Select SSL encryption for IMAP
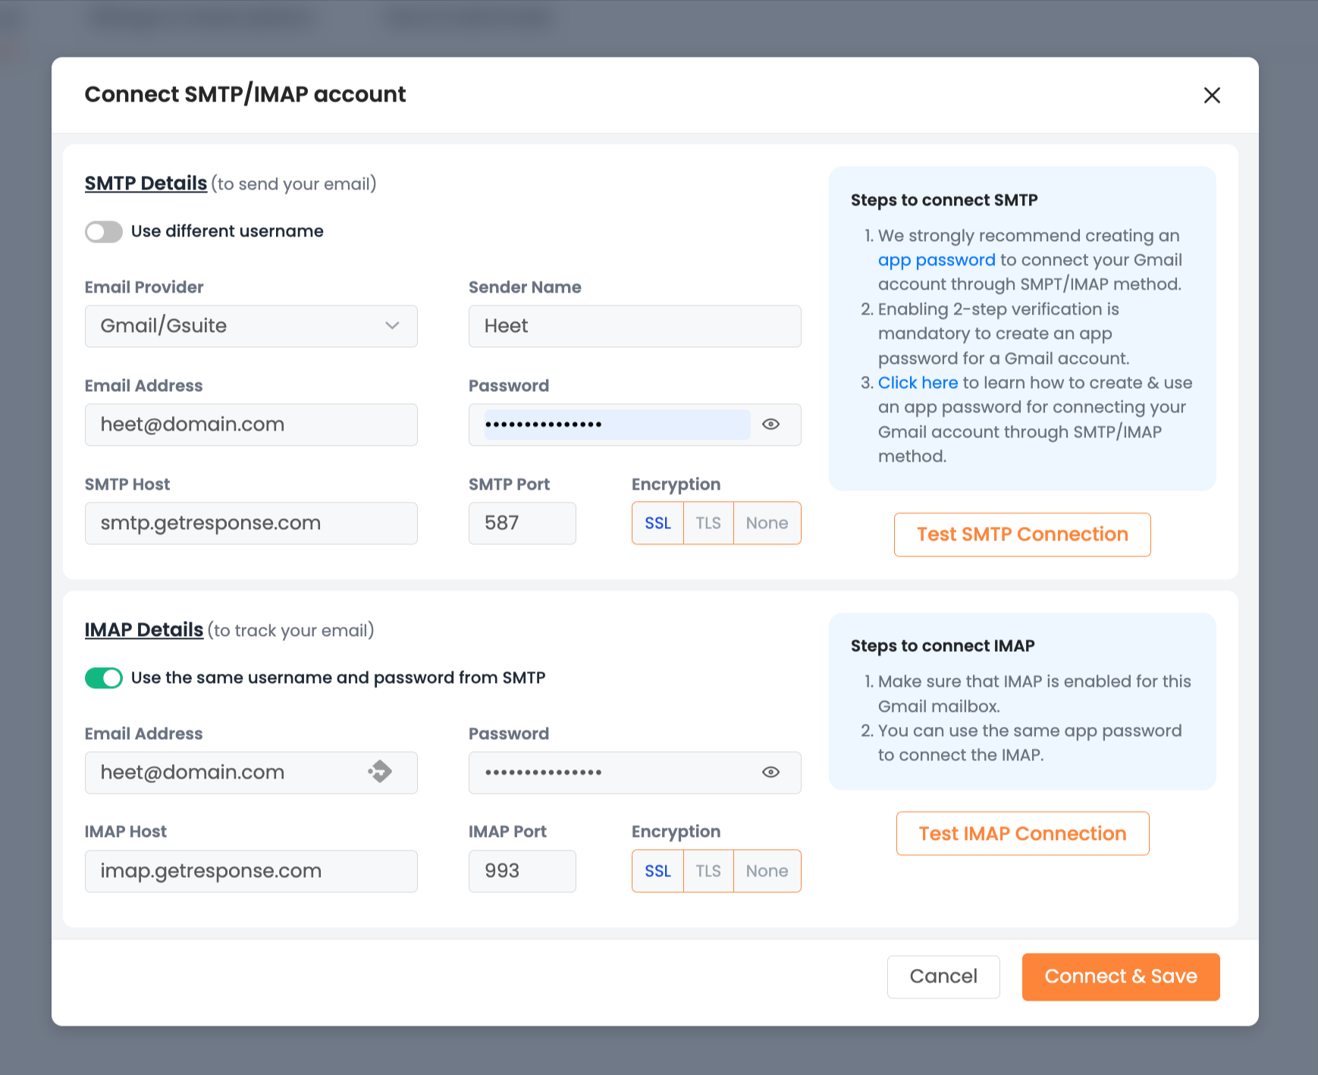This screenshot has width=1318, height=1075. coord(657,871)
